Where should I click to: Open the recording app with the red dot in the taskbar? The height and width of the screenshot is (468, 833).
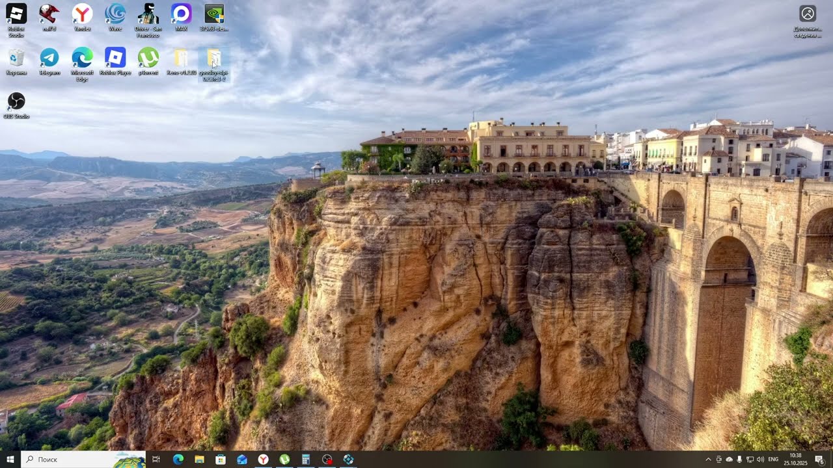pyautogui.click(x=327, y=460)
